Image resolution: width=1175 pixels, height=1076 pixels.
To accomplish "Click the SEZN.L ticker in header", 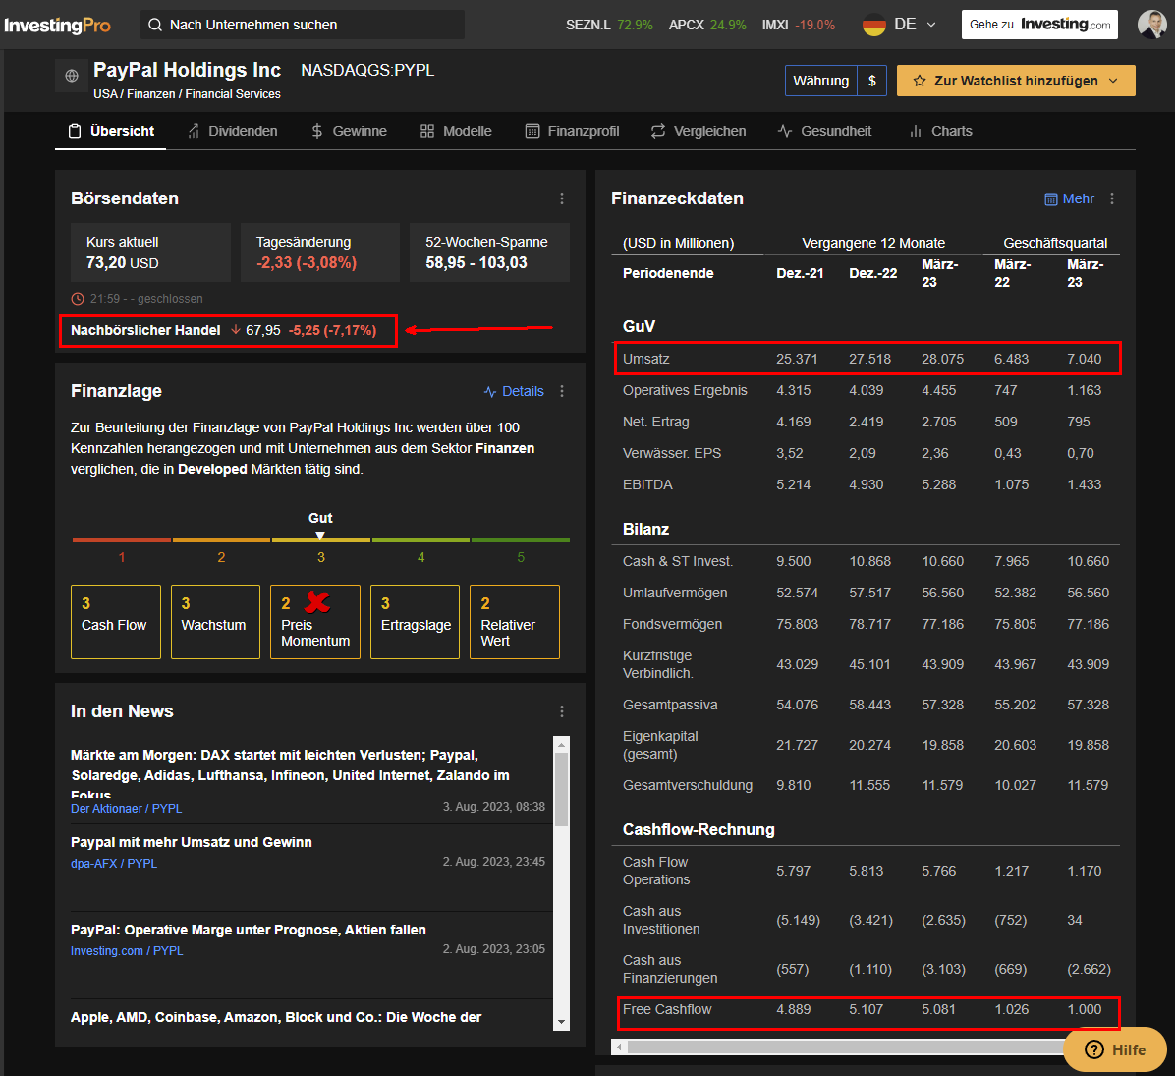I will coord(609,25).
